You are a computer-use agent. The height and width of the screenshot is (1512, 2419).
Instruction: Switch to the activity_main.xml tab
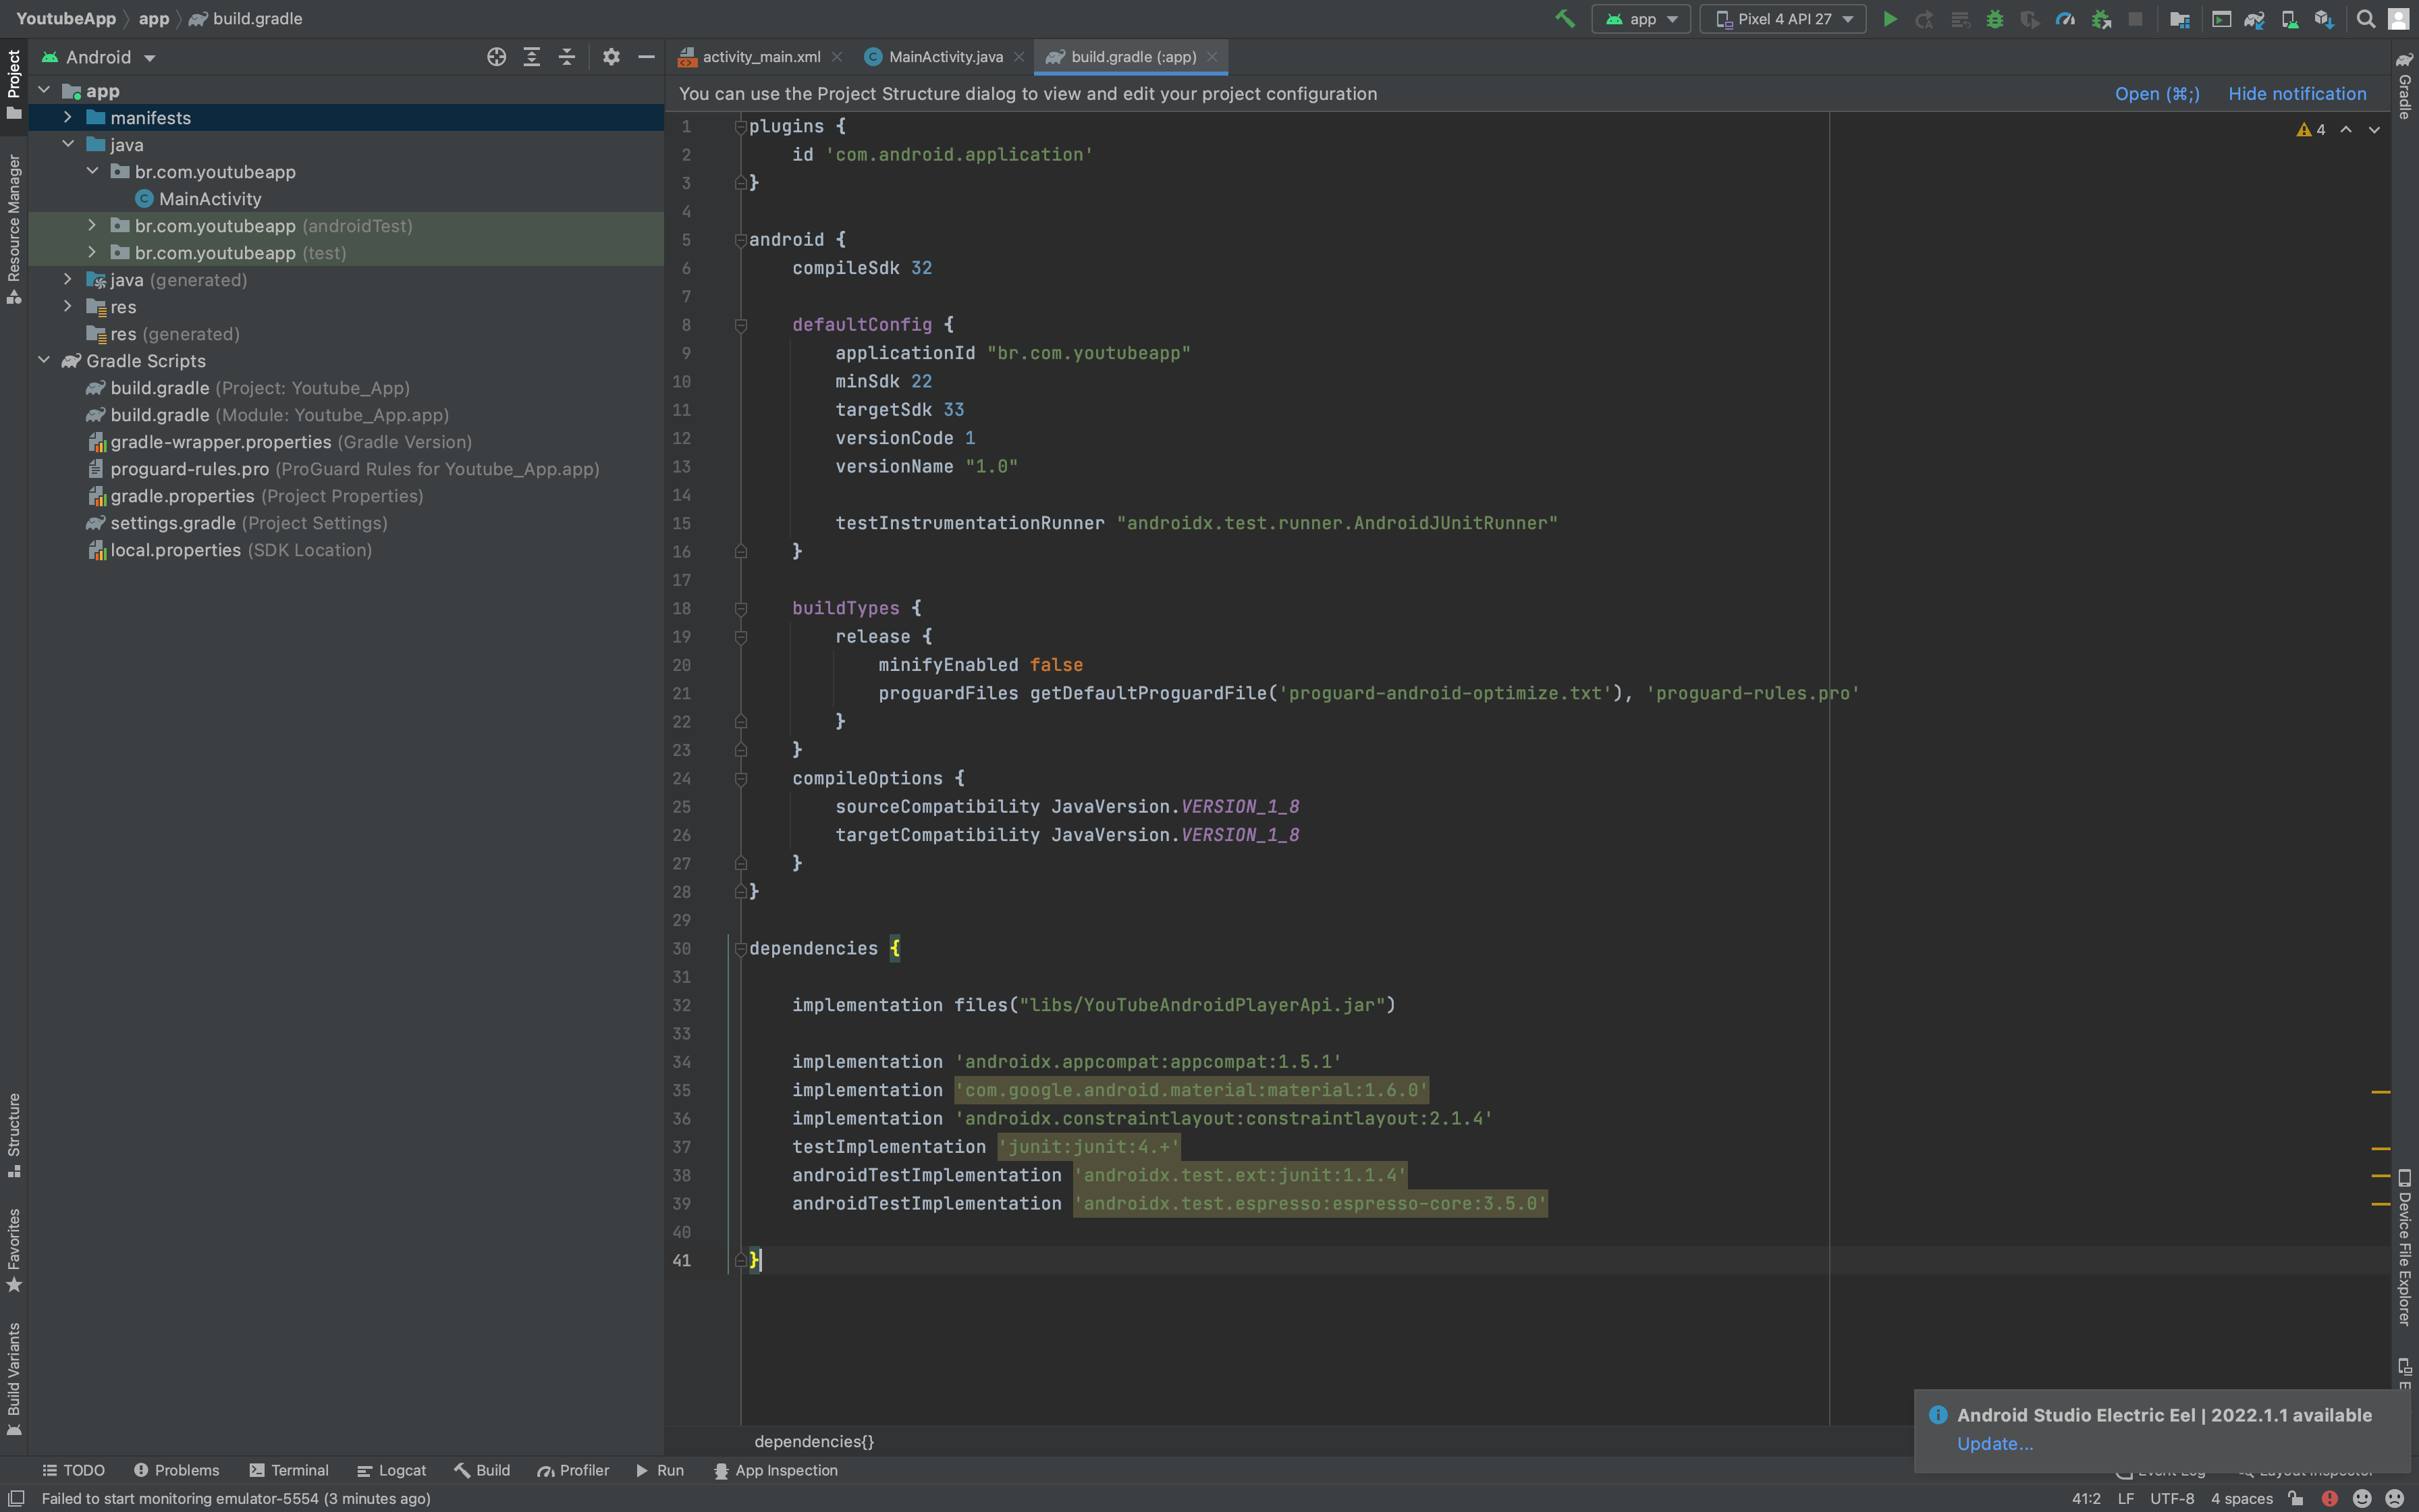click(x=760, y=57)
